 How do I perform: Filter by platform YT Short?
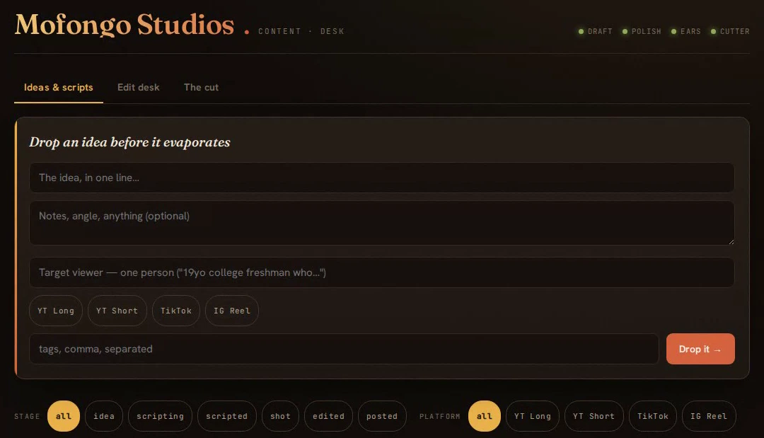point(594,416)
